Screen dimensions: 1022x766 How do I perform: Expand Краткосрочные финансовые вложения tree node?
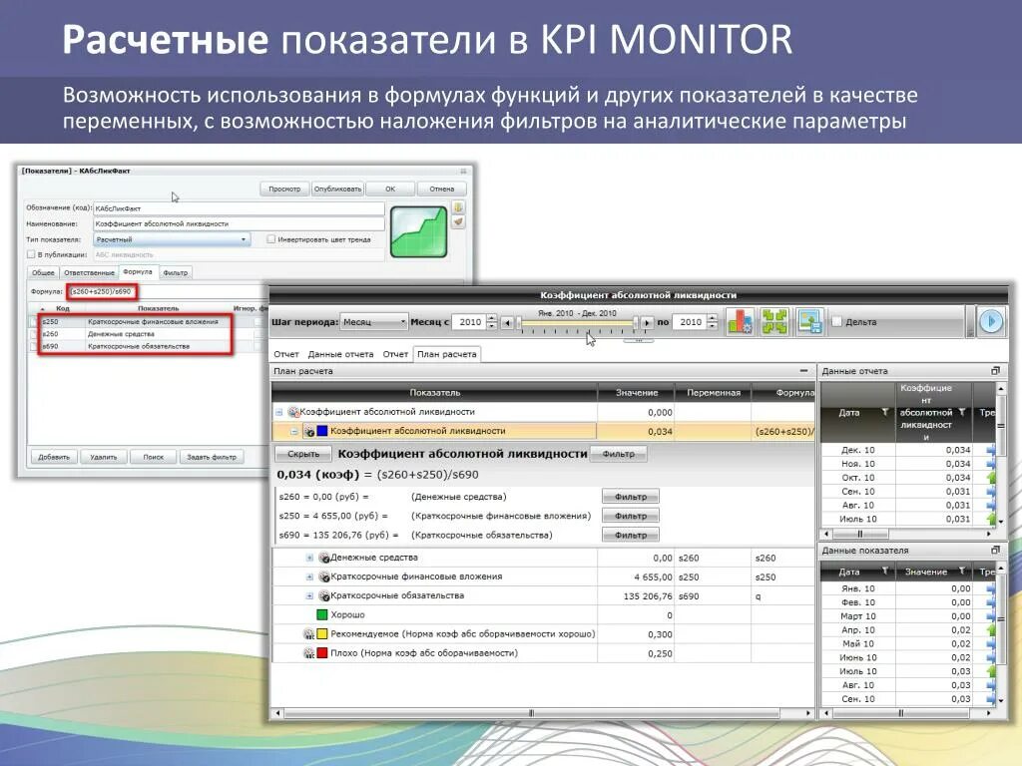(309, 577)
